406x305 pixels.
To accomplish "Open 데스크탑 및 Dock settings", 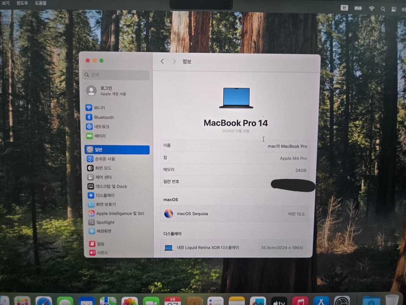I will 111,186.
